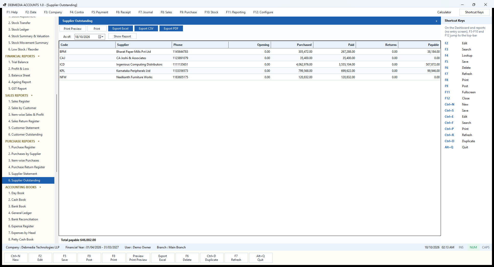Click the F7 Refresh bottom button
This screenshot has width=494, height=267.
tap(236, 258)
